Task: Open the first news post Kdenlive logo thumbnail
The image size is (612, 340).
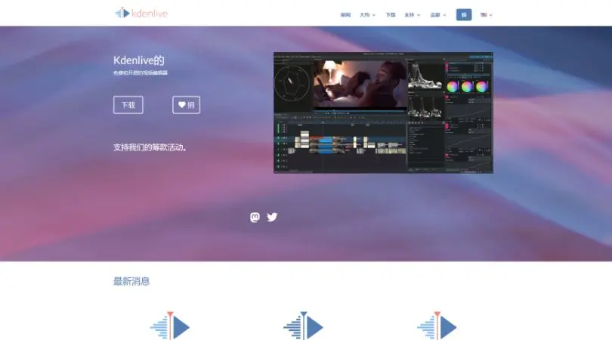Action: point(170,326)
